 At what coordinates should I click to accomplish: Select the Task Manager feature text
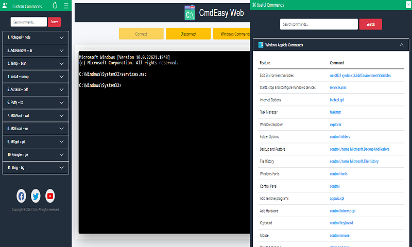[x=268, y=112]
